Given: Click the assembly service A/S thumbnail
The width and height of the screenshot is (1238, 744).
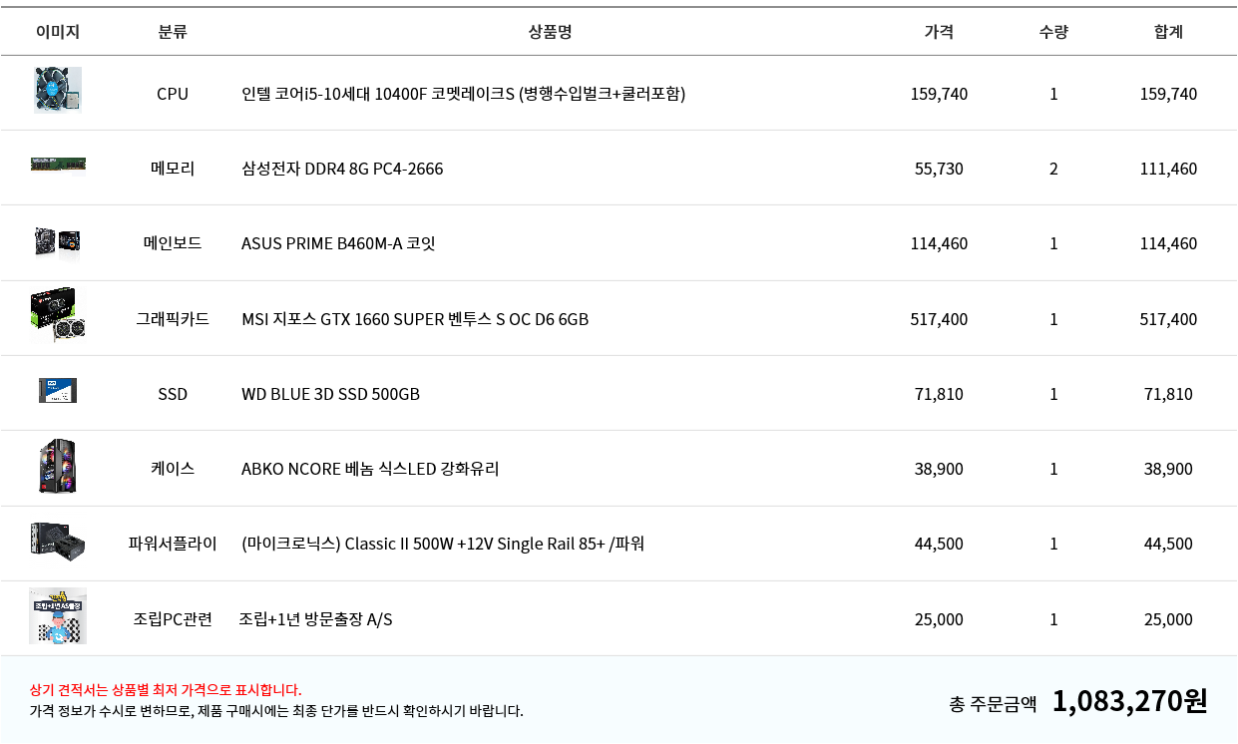Looking at the screenshot, I should click(58, 615).
